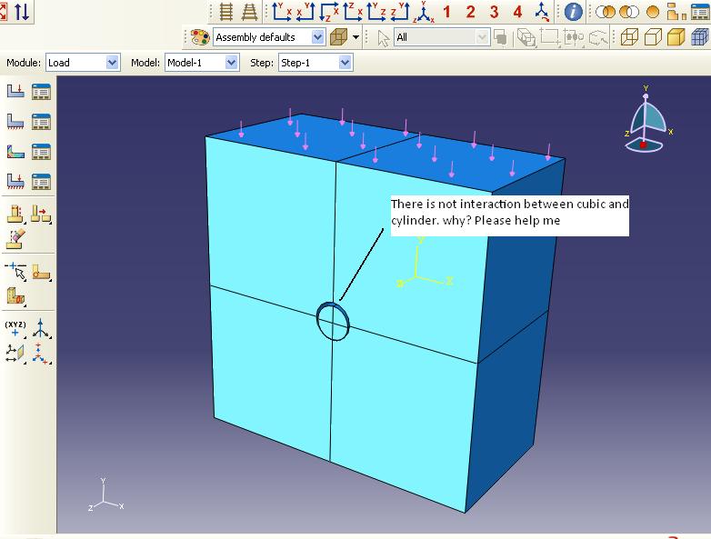The height and width of the screenshot is (539, 711).
Task: Click the Create Datum Point XYZ tool
Action: click(16, 329)
